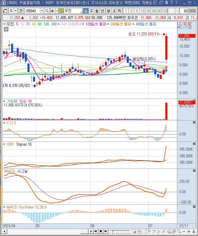
Task: Click the T text icon in title bar
Action: (x=171, y=3)
